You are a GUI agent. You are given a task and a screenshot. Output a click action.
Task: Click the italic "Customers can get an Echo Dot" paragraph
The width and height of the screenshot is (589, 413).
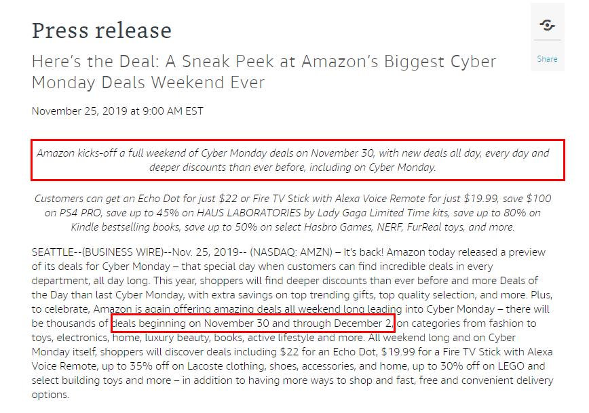click(x=293, y=213)
